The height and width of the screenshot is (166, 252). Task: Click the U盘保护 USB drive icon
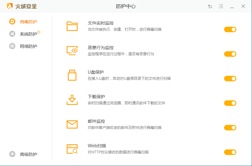pos(72,75)
